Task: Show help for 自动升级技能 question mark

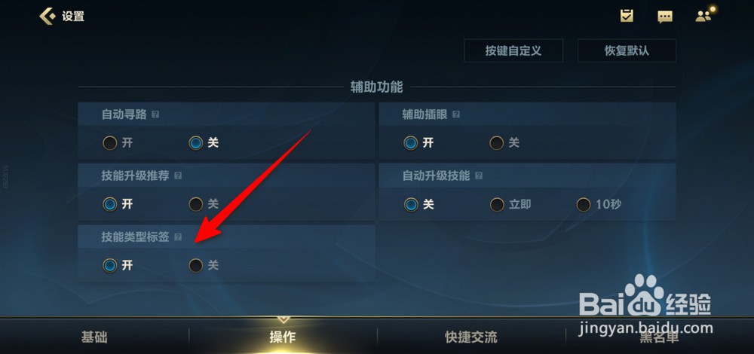Action: 479,175
